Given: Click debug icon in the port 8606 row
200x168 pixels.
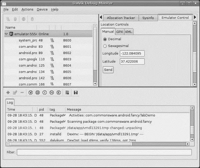Looking at the screenshot, I should tap(52, 78).
